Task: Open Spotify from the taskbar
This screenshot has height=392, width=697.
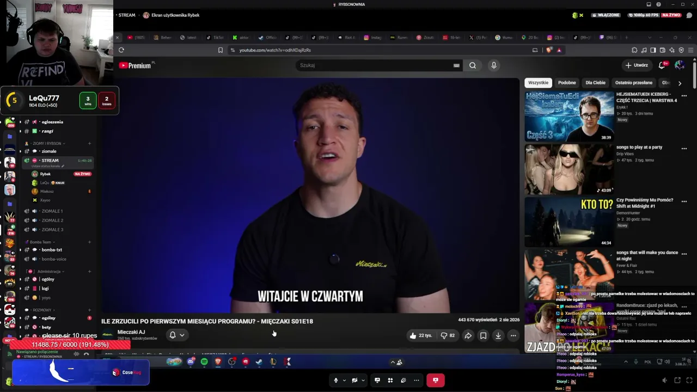Action: pyautogui.click(x=204, y=362)
